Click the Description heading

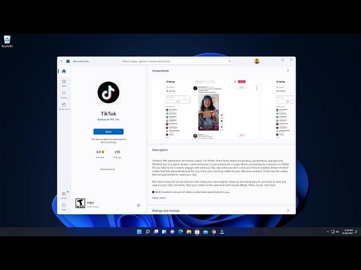(x=160, y=150)
